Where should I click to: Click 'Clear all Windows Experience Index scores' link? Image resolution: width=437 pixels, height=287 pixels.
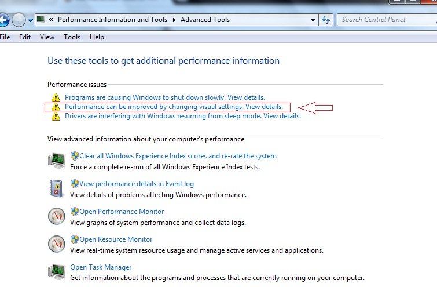(x=178, y=156)
